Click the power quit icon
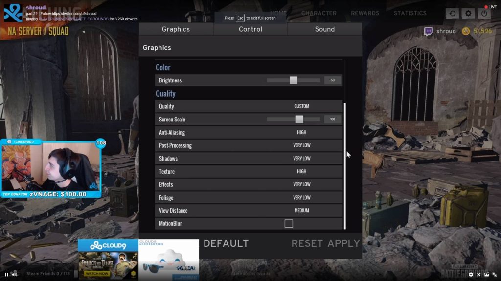This screenshot has height=281, width=501. point(484,13)
